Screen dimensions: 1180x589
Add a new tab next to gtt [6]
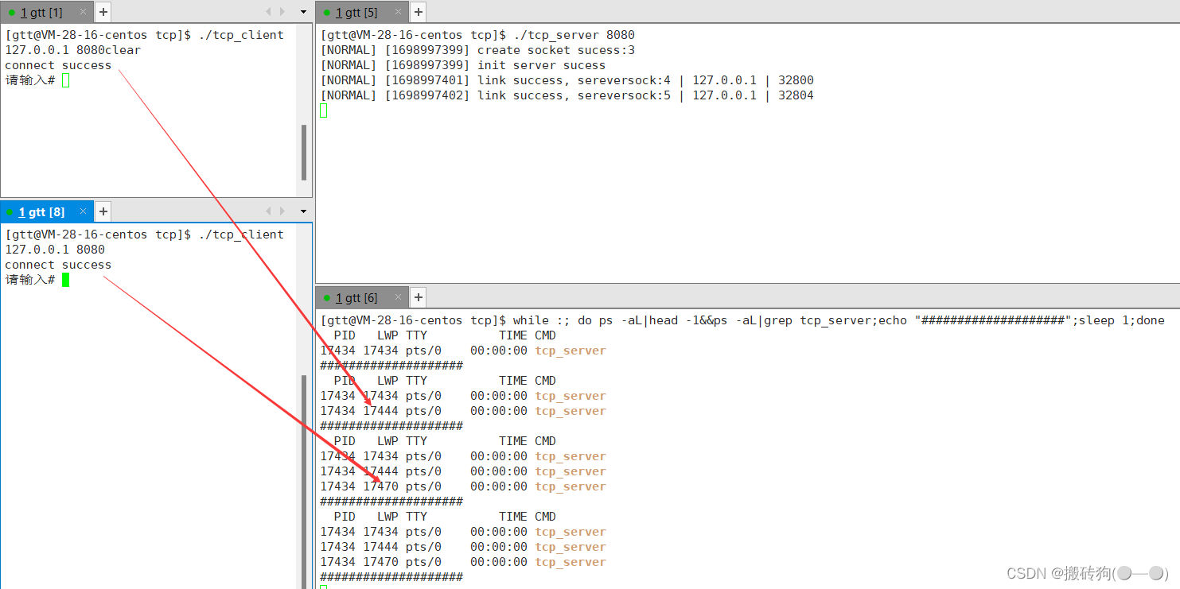tap(419, 297)
